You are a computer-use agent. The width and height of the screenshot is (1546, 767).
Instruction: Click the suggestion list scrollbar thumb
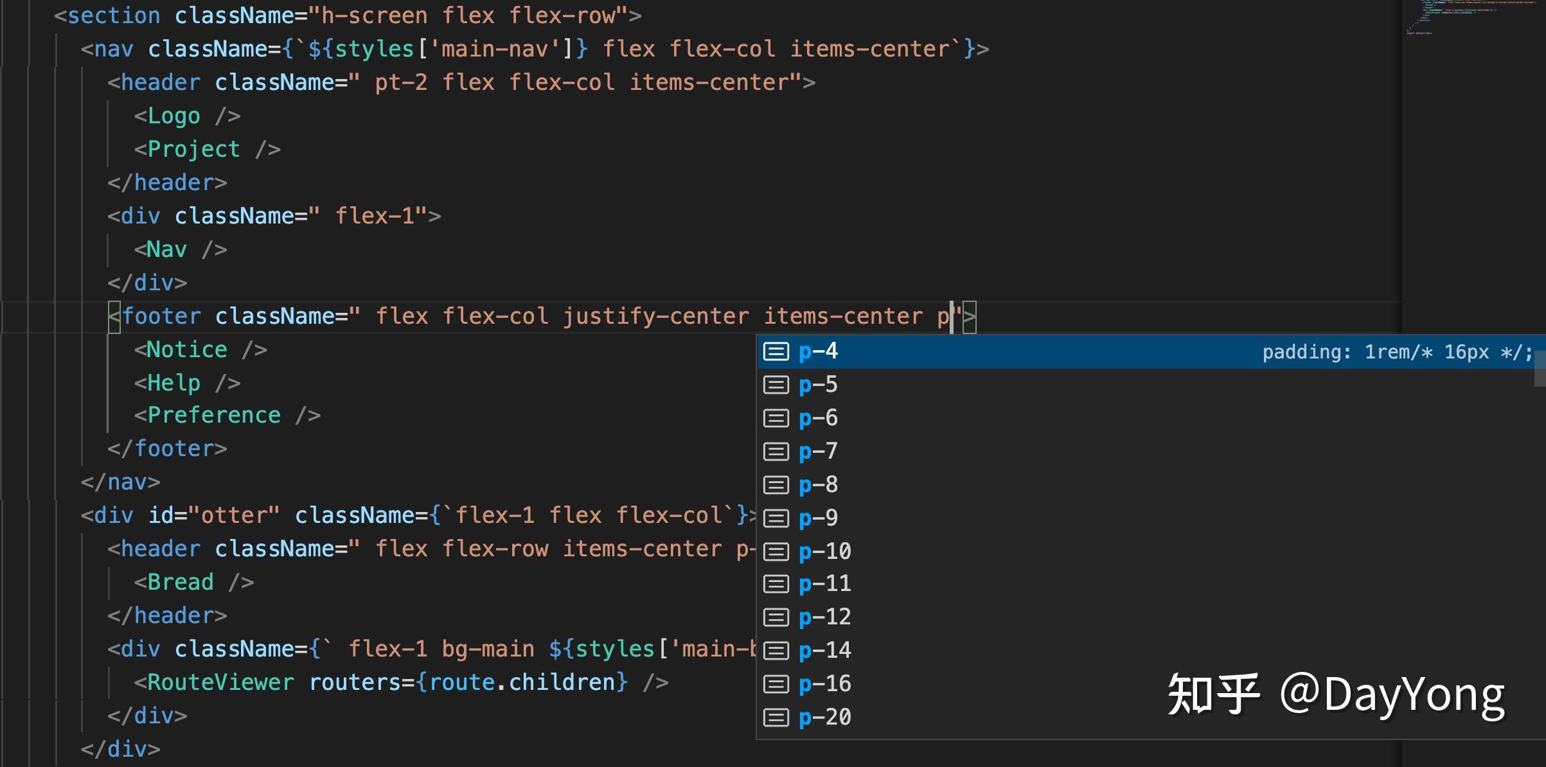(1539, 368)
